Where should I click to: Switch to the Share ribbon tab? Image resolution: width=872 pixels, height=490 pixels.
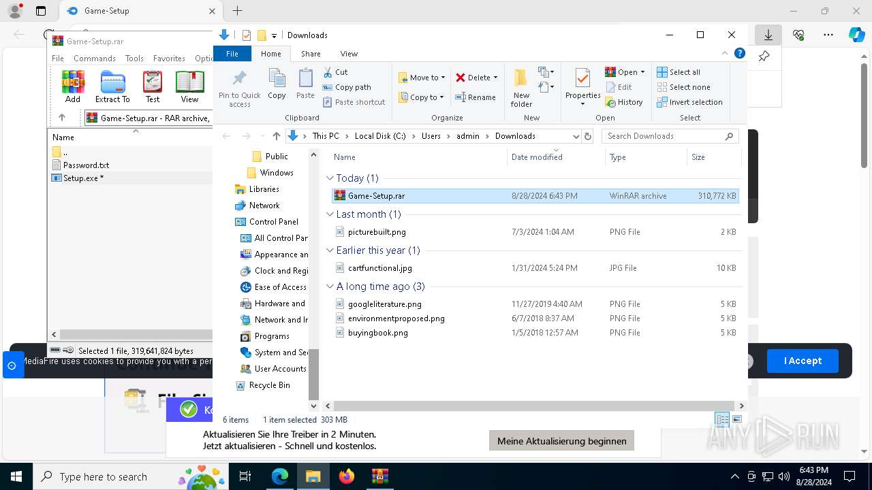click(x=311, y=54)
